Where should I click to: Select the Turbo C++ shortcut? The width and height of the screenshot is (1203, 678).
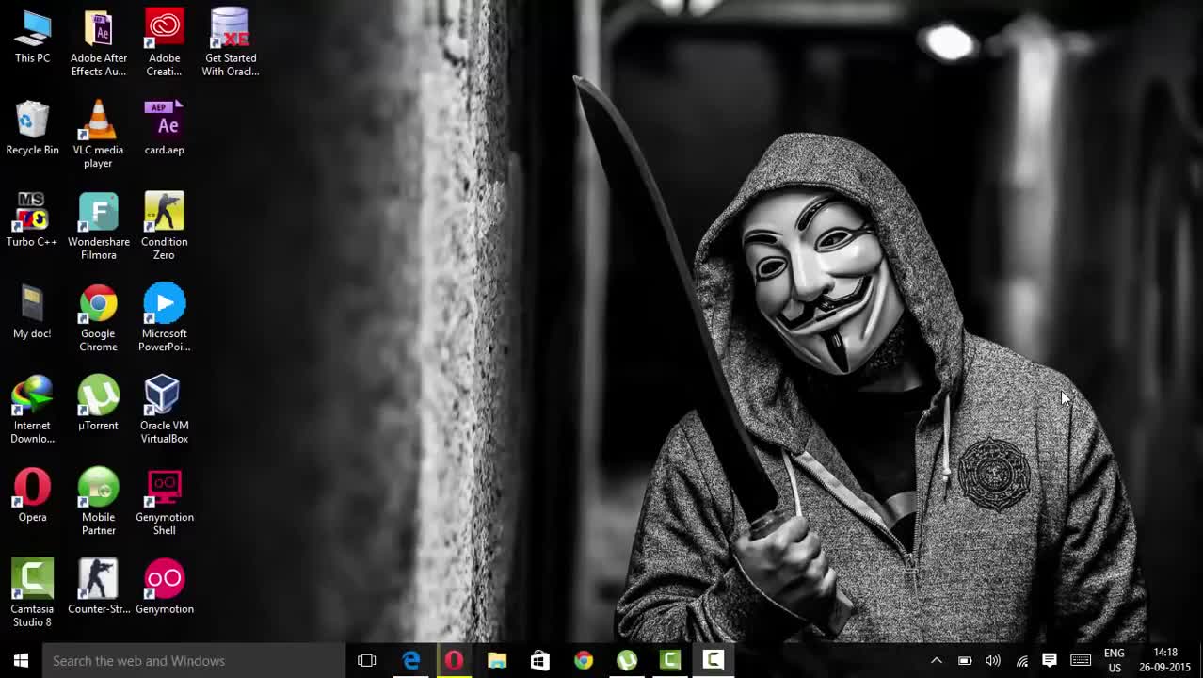32,220
